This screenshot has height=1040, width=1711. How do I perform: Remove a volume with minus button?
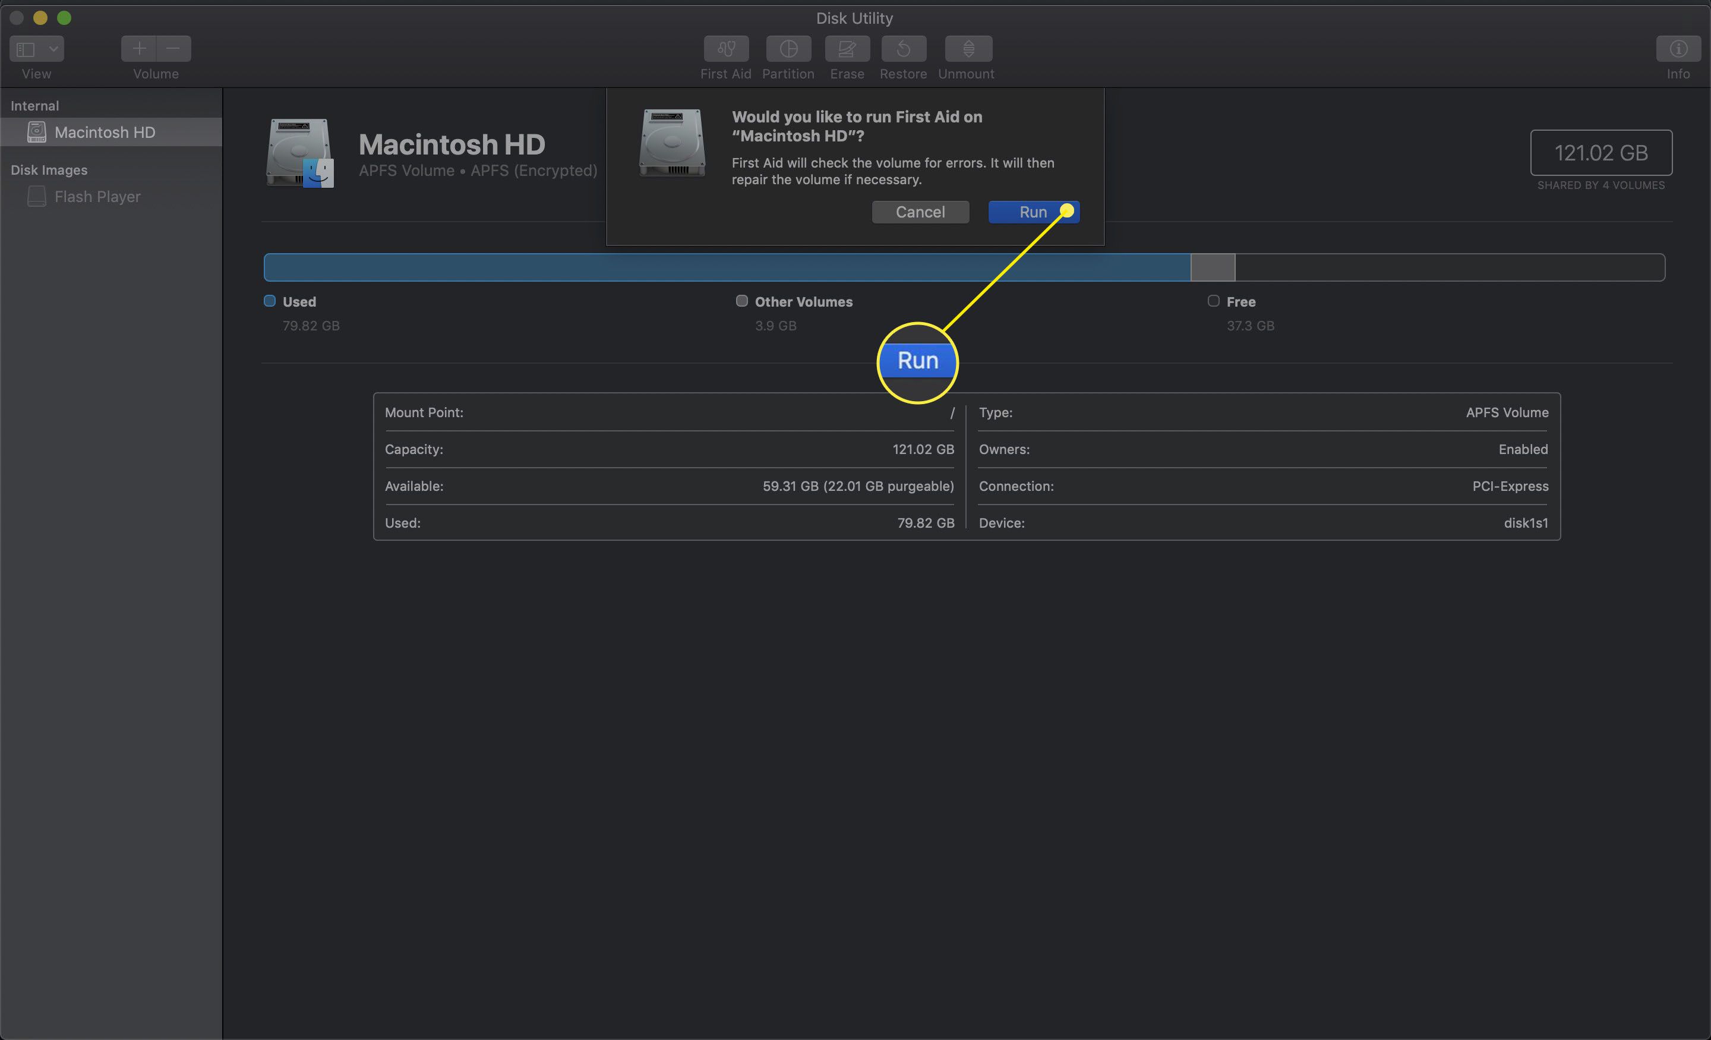(173, 49)
